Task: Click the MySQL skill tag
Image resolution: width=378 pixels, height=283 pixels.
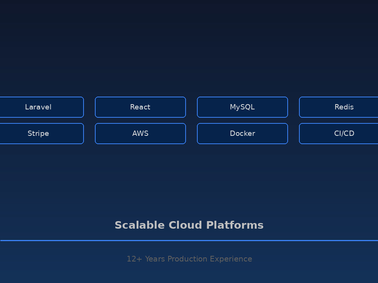Action: click(242, 107)
